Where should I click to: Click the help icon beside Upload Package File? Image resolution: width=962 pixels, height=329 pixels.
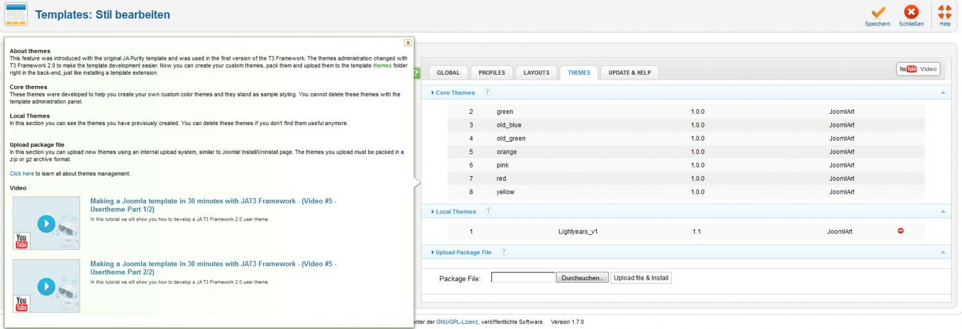point(504,252)
